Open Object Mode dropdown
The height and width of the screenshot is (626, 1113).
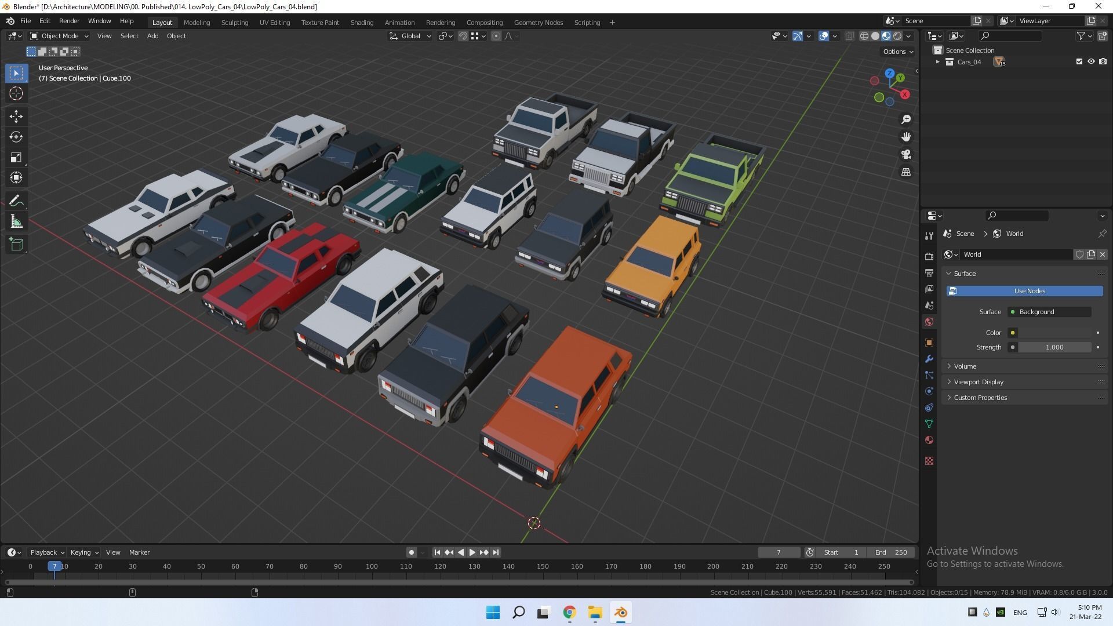(x=59, y=36)
